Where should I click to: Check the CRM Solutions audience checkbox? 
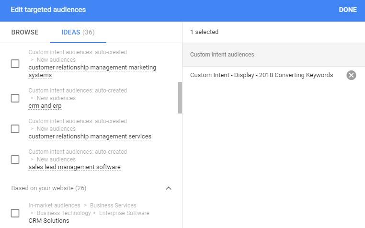pyautogui.click(x=15, y=213)
